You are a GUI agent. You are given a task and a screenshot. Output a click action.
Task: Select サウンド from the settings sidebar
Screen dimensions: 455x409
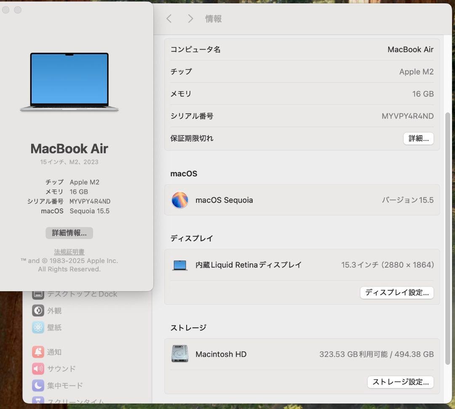[61, 369]
